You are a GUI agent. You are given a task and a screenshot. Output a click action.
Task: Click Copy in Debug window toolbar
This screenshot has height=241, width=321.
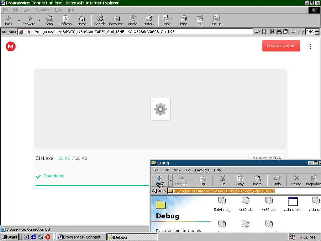tap(240, 180)
